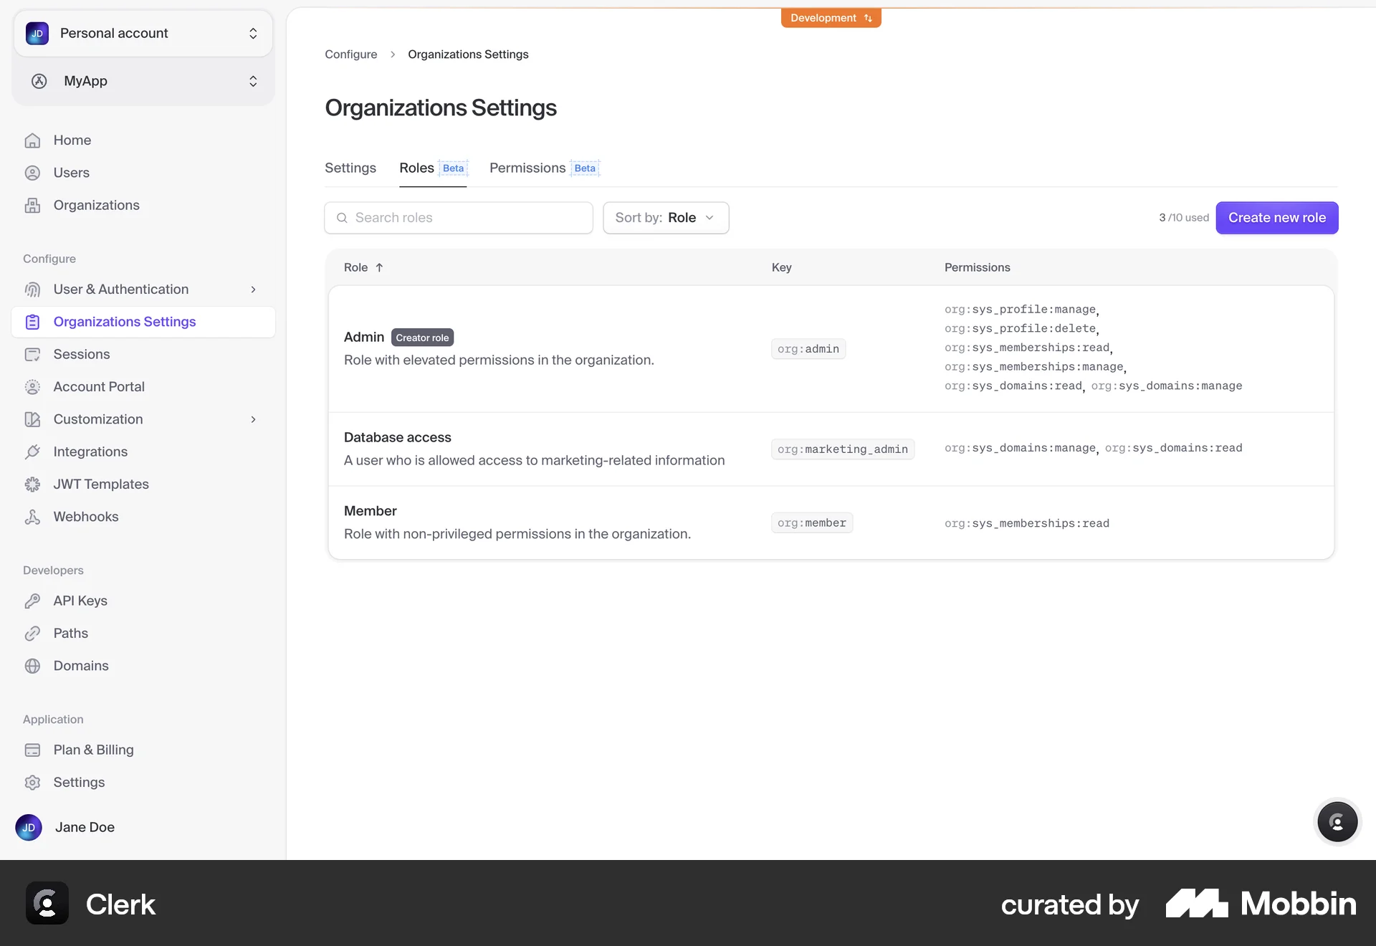Select the User & Authentication icon
Image resolution: width=1376 pixels, height=946 pixels.
33,289
